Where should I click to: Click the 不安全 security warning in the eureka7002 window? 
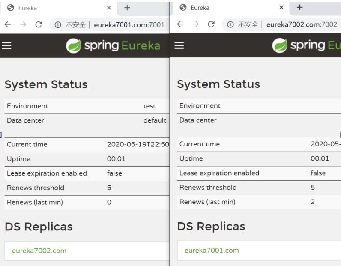tap(248, 24)
